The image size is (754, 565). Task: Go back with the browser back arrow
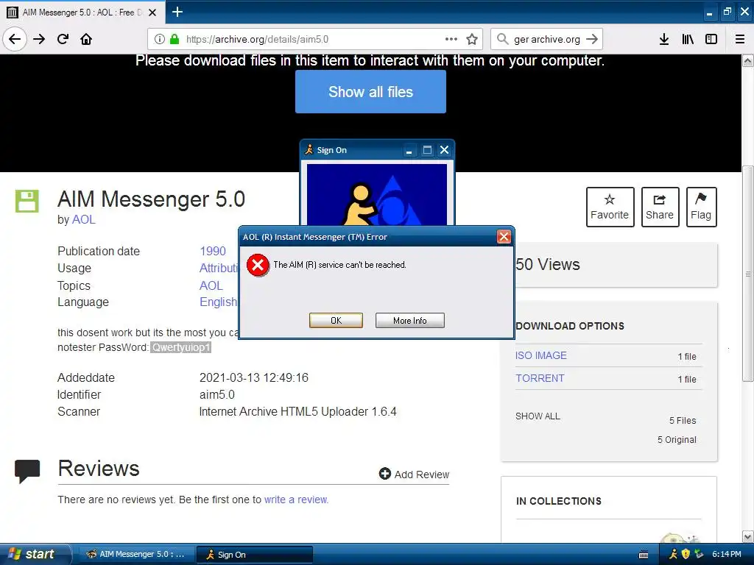(15, 39)
